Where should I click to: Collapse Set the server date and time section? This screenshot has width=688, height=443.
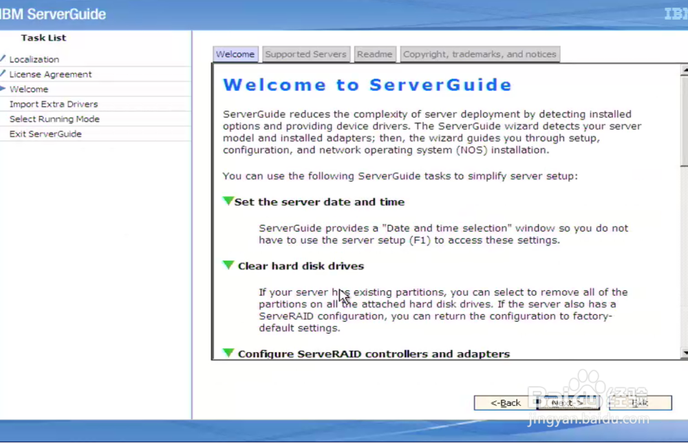(x=228, y=202)
